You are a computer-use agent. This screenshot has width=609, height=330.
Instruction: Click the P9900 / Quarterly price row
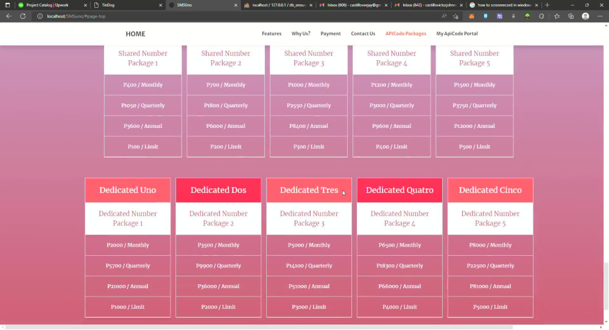[x=218, y=265]
